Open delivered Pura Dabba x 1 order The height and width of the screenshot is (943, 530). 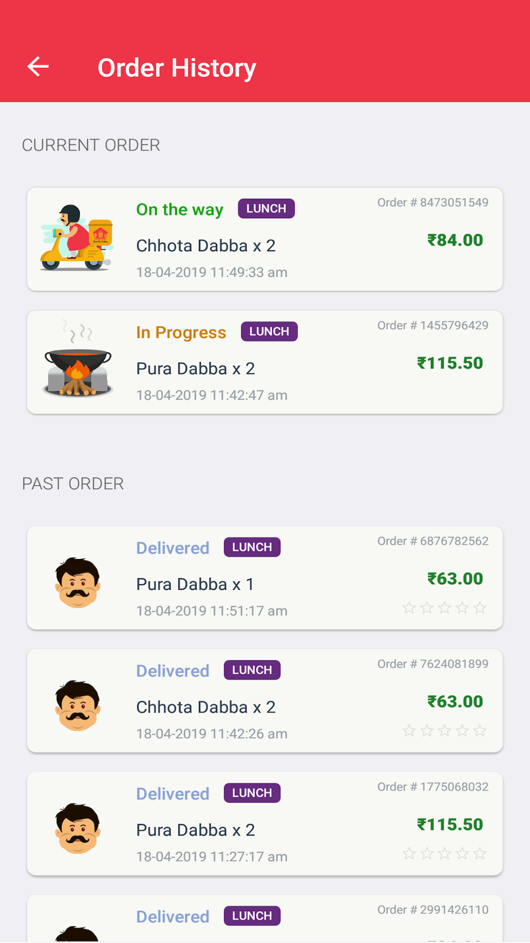[x=265, y=578]
